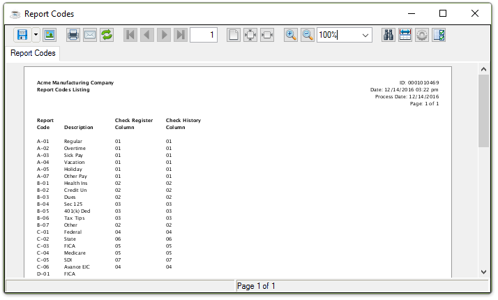Minimize the Report Codes window
The height and width of the screenshot is (300, 498).
412,13
